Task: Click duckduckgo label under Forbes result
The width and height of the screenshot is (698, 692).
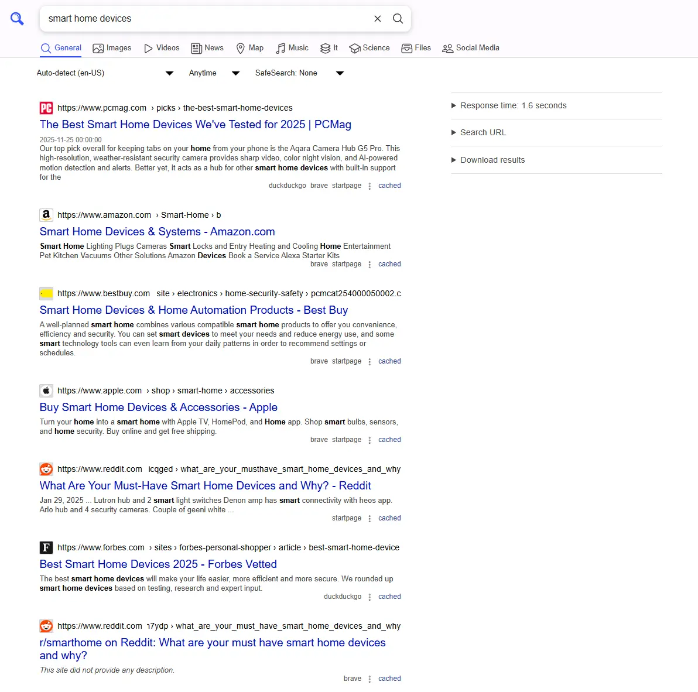Action: pos(343,597)
